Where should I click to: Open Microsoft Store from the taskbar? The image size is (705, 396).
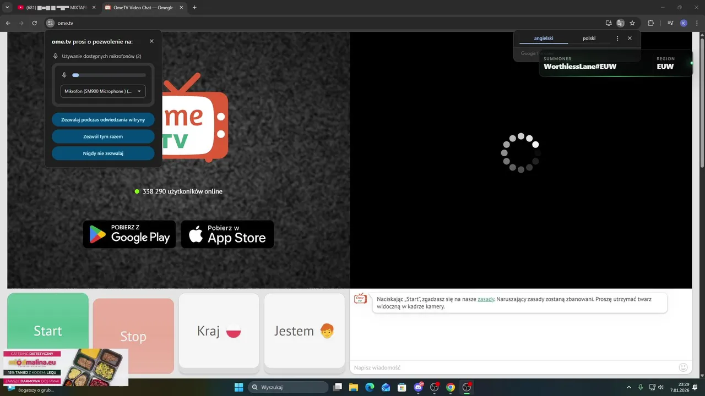coord(402,387)
